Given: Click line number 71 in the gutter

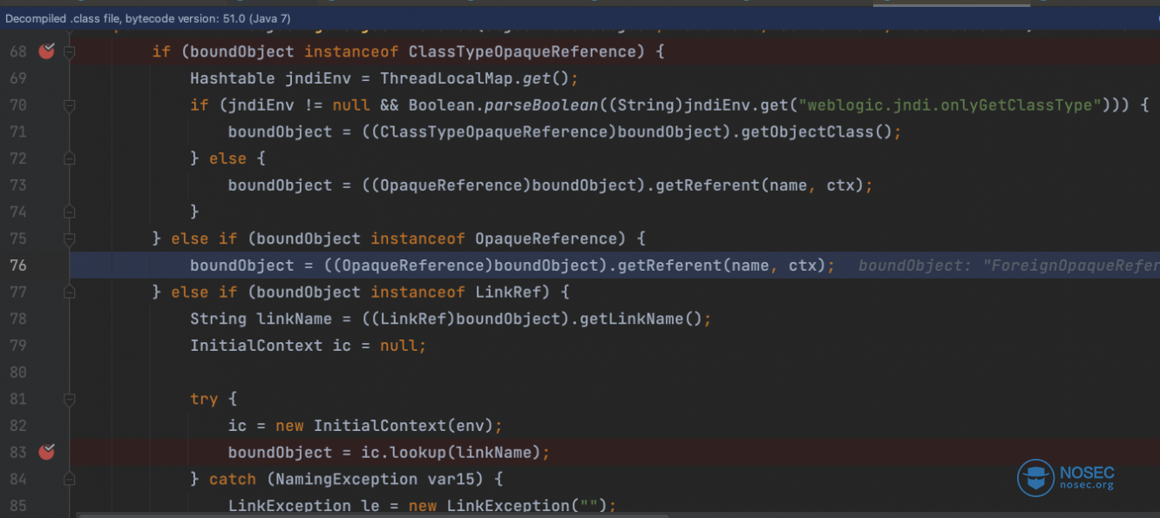Looking at the screenshot, I should click(17, 131).
